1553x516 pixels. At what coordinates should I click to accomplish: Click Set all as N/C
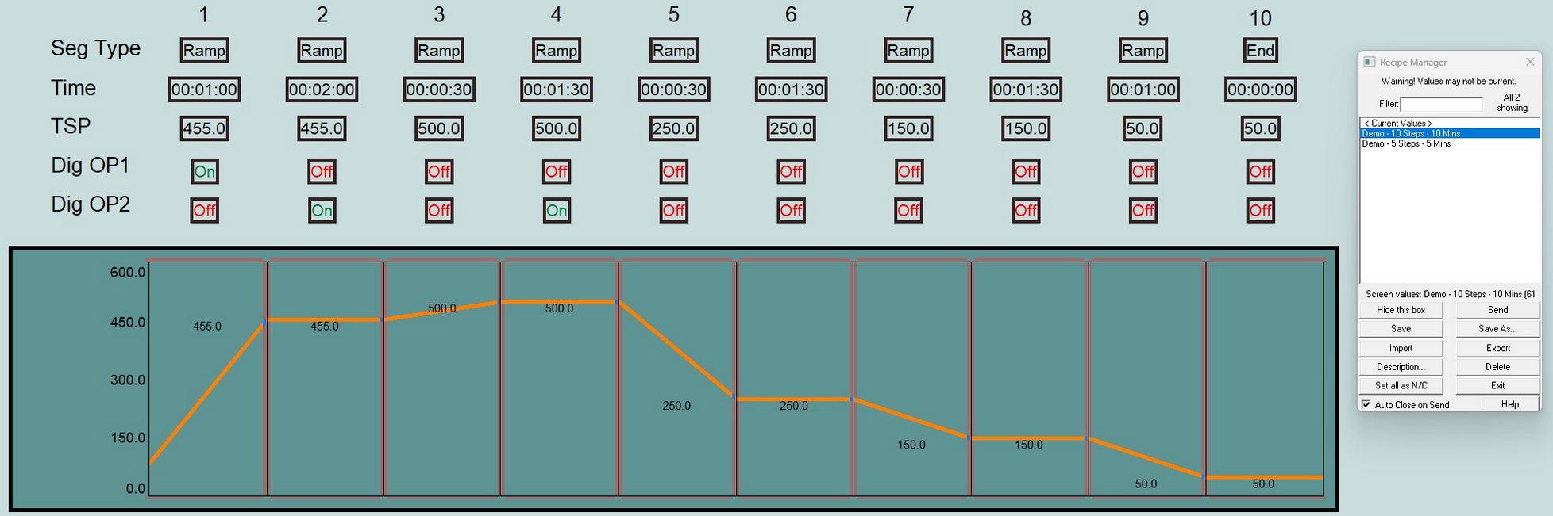(x=1401, y=386)
